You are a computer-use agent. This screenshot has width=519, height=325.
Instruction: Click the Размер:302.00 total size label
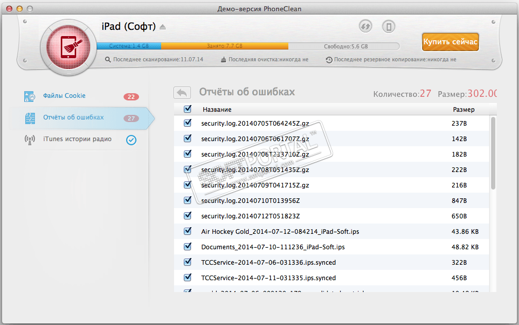[x=467, y=94]
